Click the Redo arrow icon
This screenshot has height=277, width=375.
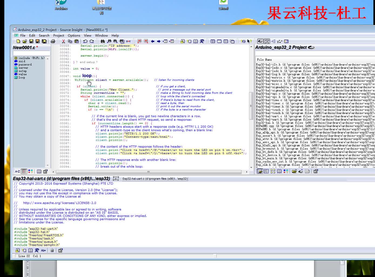click(92, 41)
